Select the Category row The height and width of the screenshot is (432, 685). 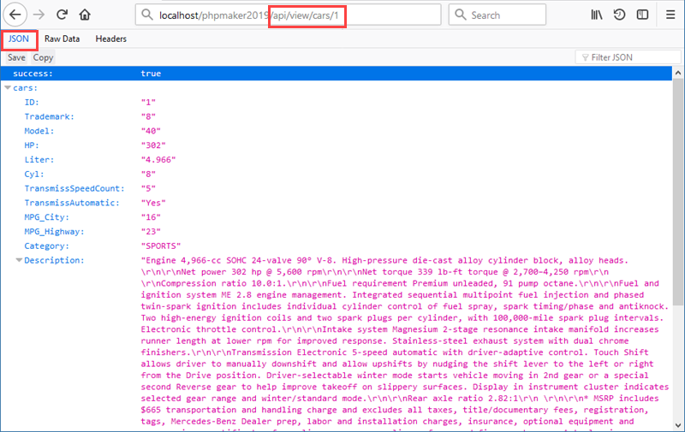tap(336, 246)
